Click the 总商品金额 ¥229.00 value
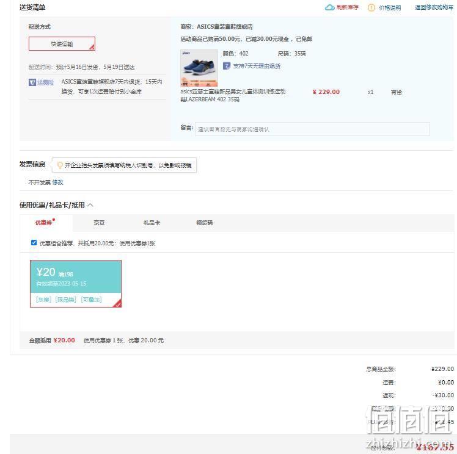457x454 pixels. [442, 369]
